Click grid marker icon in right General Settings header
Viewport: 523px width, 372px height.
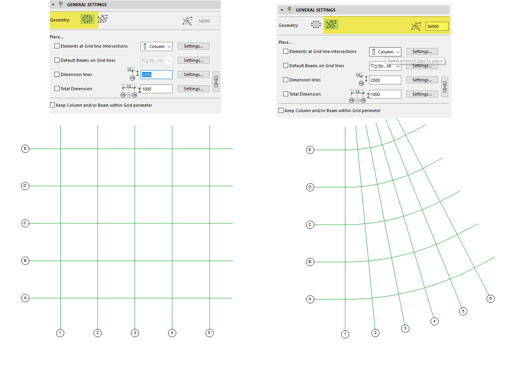pyautogui.click(x=289, y=10)
